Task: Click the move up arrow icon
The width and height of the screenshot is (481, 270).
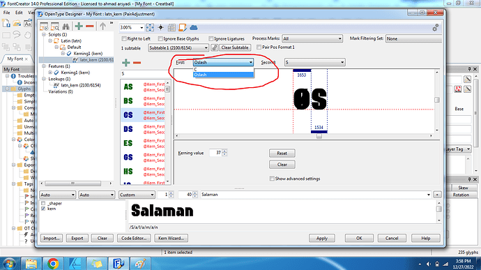Action: click(x=102, y=27)
